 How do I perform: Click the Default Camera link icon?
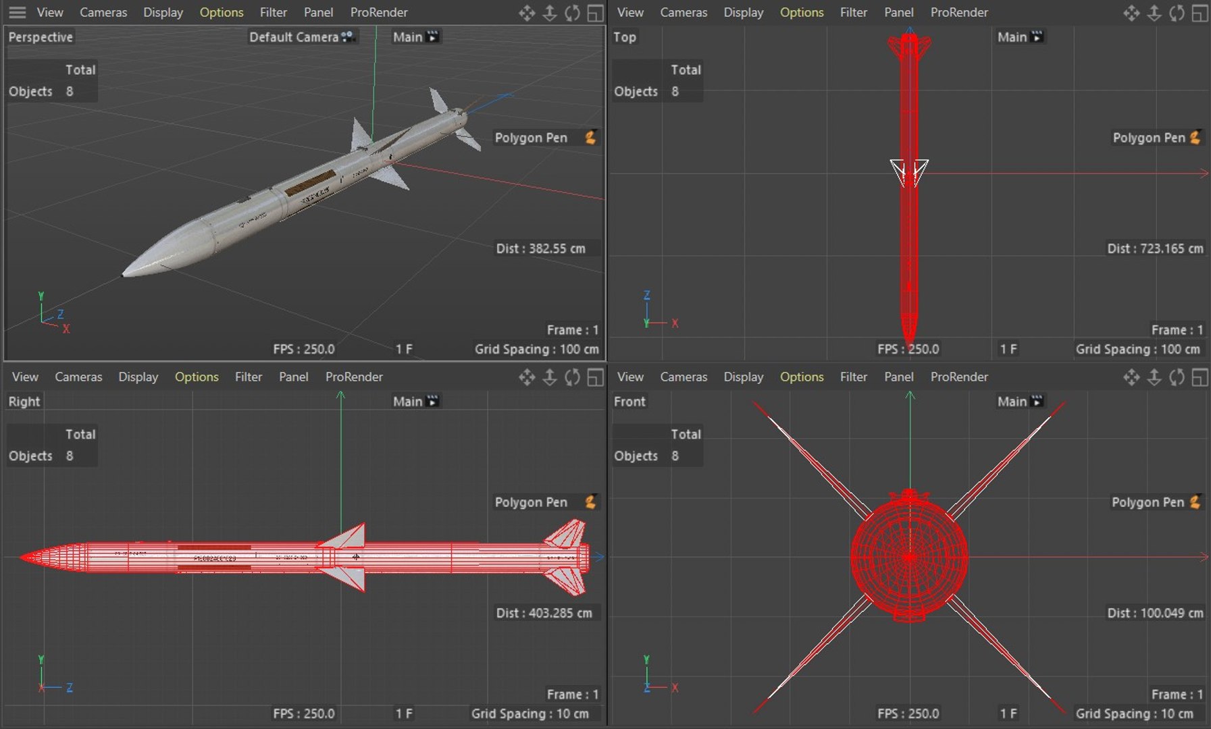tap(348, 36)
